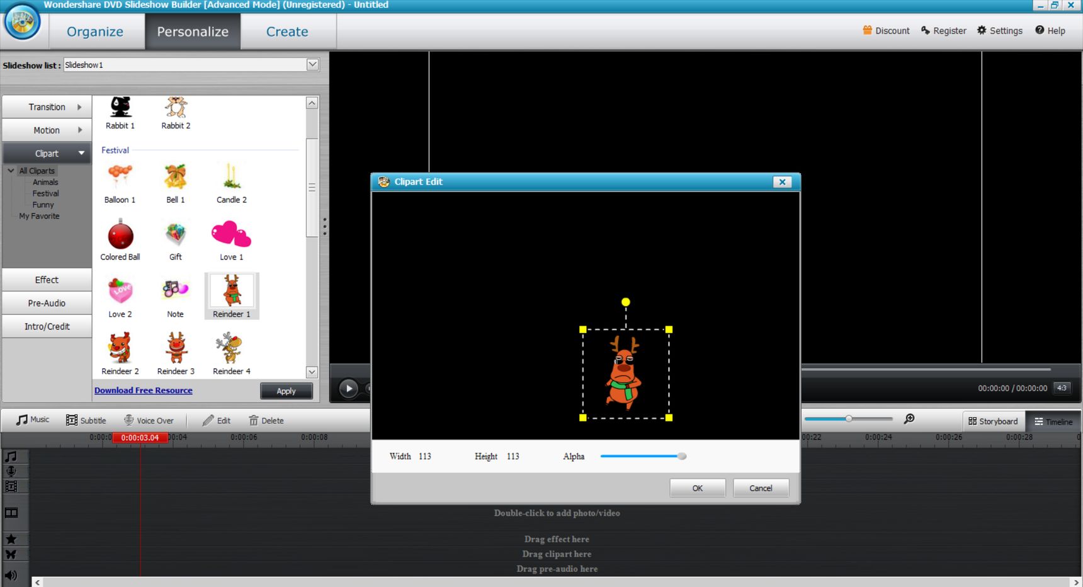1083x587 pixels.
Task: Expand the Motion category
Action: [47, 130]
